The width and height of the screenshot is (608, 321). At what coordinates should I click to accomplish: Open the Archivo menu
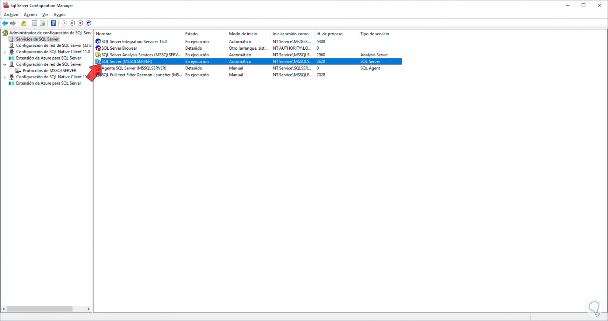11,15
